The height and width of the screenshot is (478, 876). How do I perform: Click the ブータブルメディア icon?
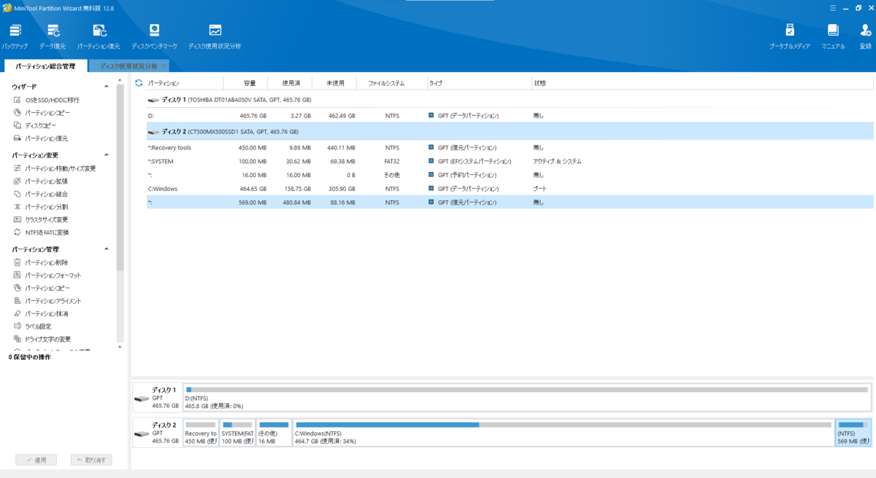(x=789, y=36)
